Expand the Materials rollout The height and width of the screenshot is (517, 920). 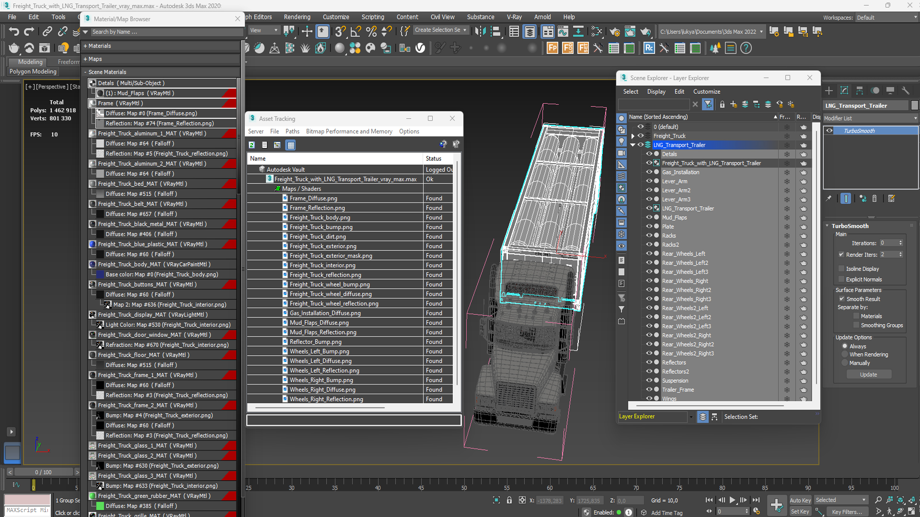[x=99, y=46]
